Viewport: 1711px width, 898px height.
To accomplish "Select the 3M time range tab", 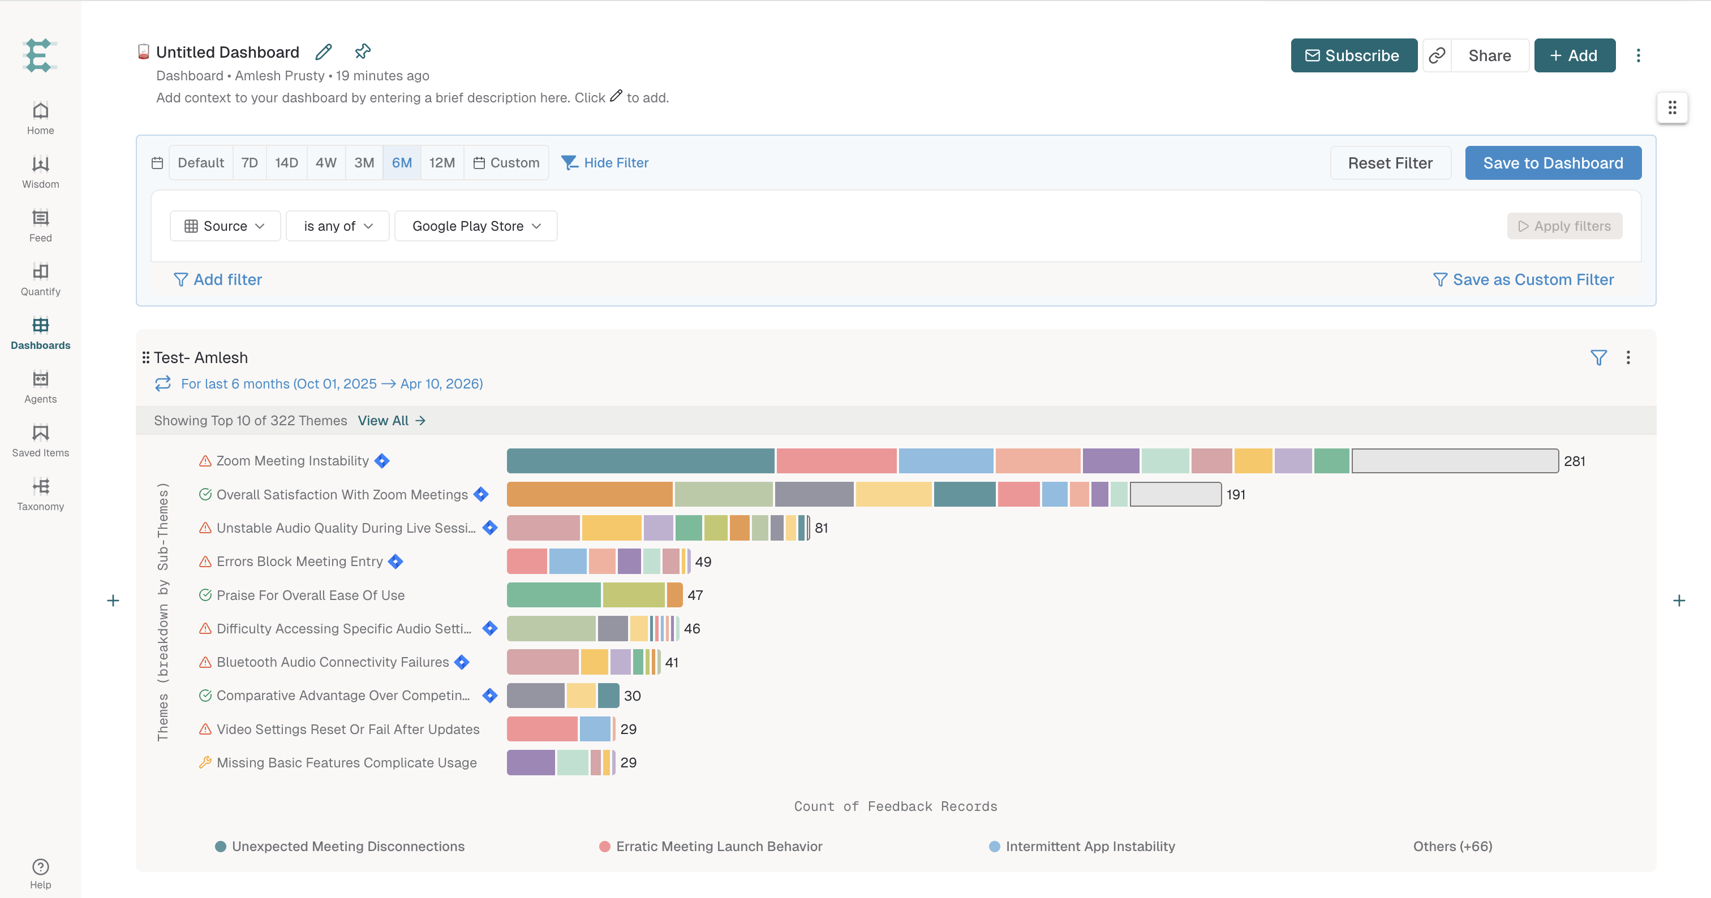I will (364, 163).
